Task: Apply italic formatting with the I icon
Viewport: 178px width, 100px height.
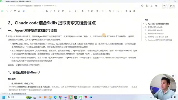Action: pos(51,11)
